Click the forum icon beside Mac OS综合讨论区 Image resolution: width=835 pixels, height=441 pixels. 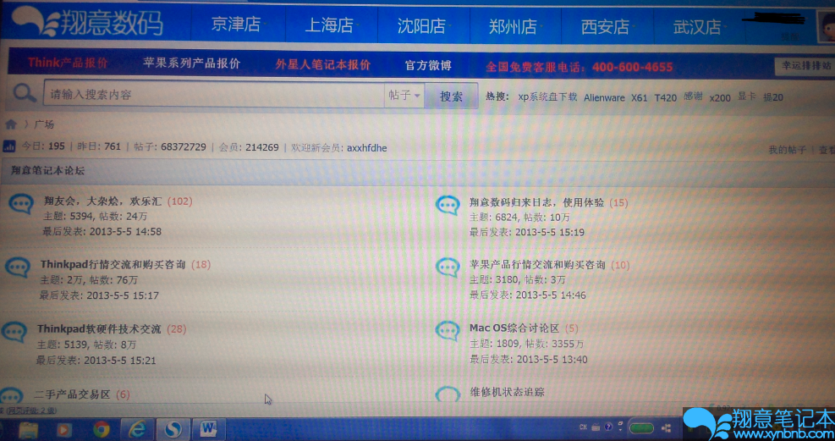click(448, 331)
